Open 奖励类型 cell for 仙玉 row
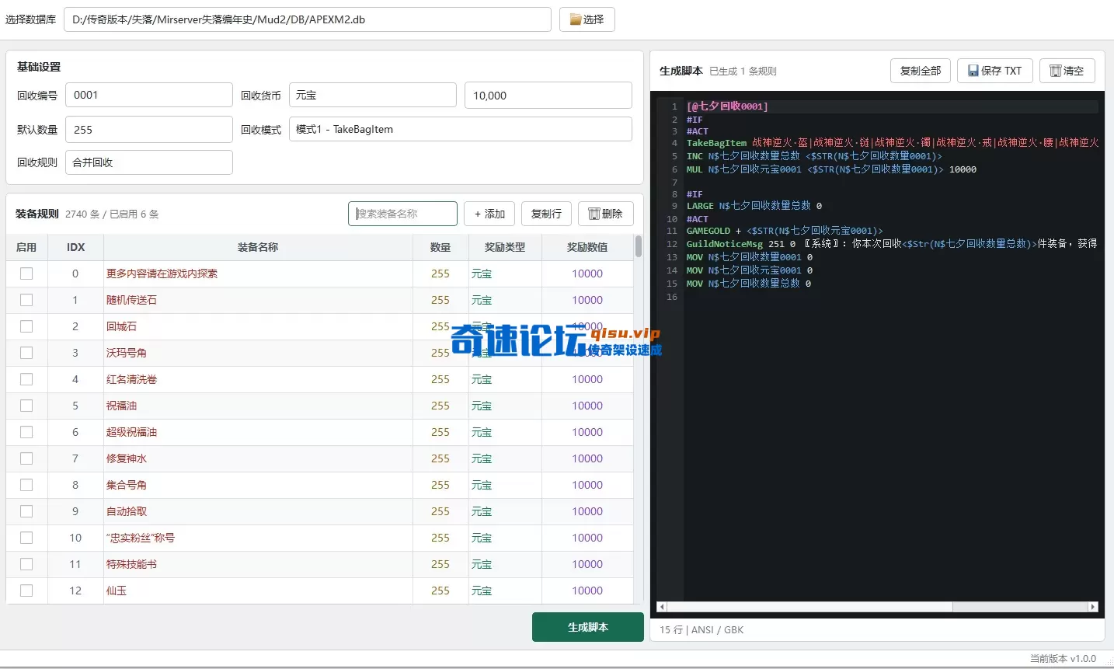Viewport: 1114px width, 669px height. click(x=505, y=591)
